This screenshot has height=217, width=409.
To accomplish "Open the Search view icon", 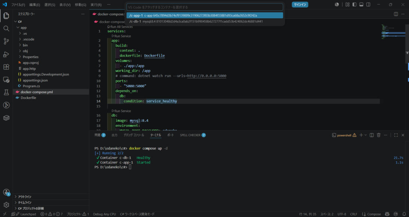I will click(x=6, y=28).
